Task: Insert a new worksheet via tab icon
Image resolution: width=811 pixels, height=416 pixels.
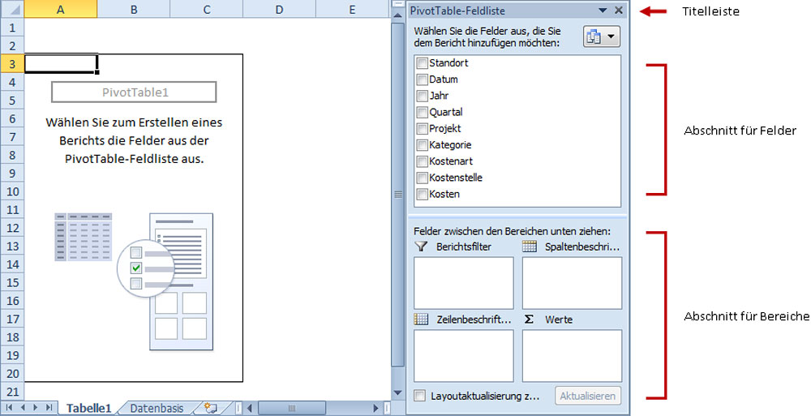Action: coord(211,408)
